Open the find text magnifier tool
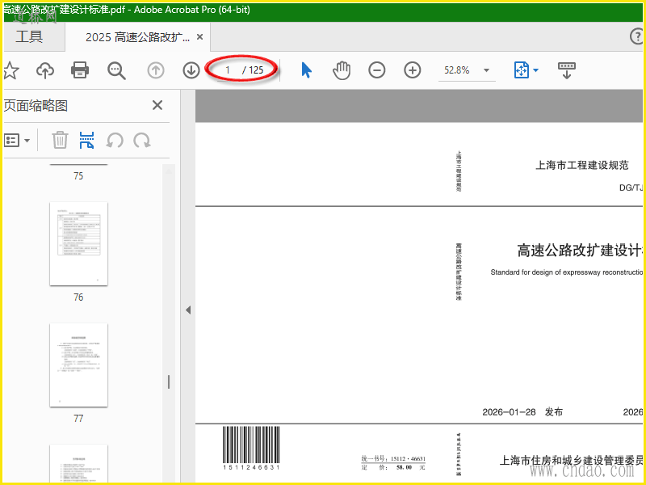646x485 pixels. coord(116,70)
